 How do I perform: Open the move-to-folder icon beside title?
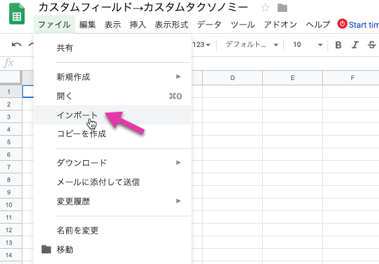282,8
